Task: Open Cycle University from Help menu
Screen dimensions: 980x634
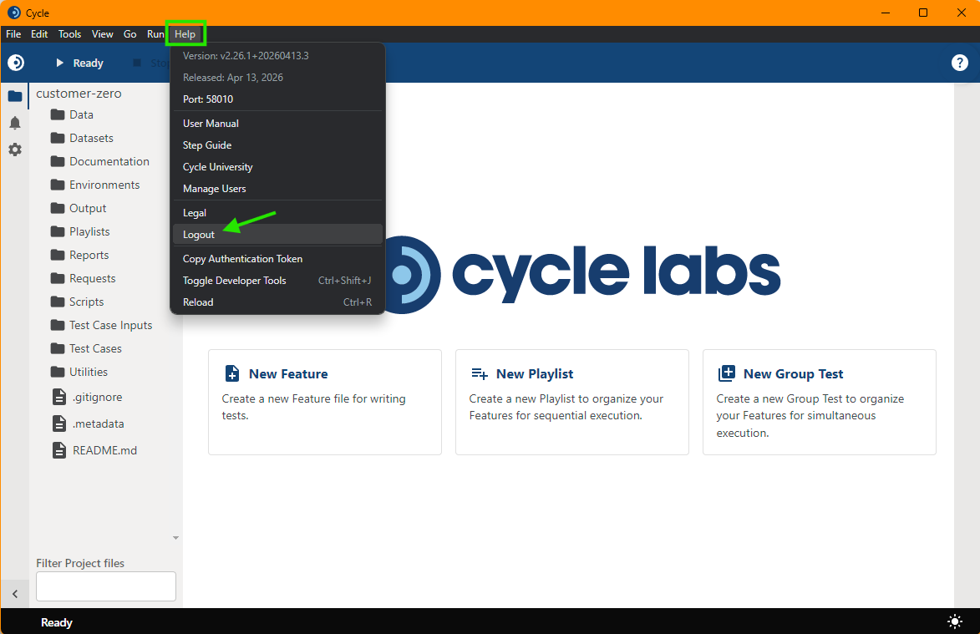Action: [x=277, y=167]
